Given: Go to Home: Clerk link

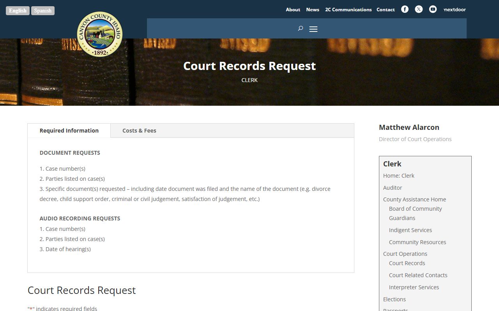Looking at the screenshot, I should tap(398, 176).
